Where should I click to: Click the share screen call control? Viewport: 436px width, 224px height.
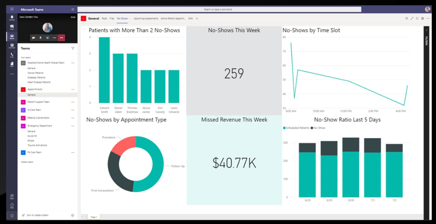point(47,38)
